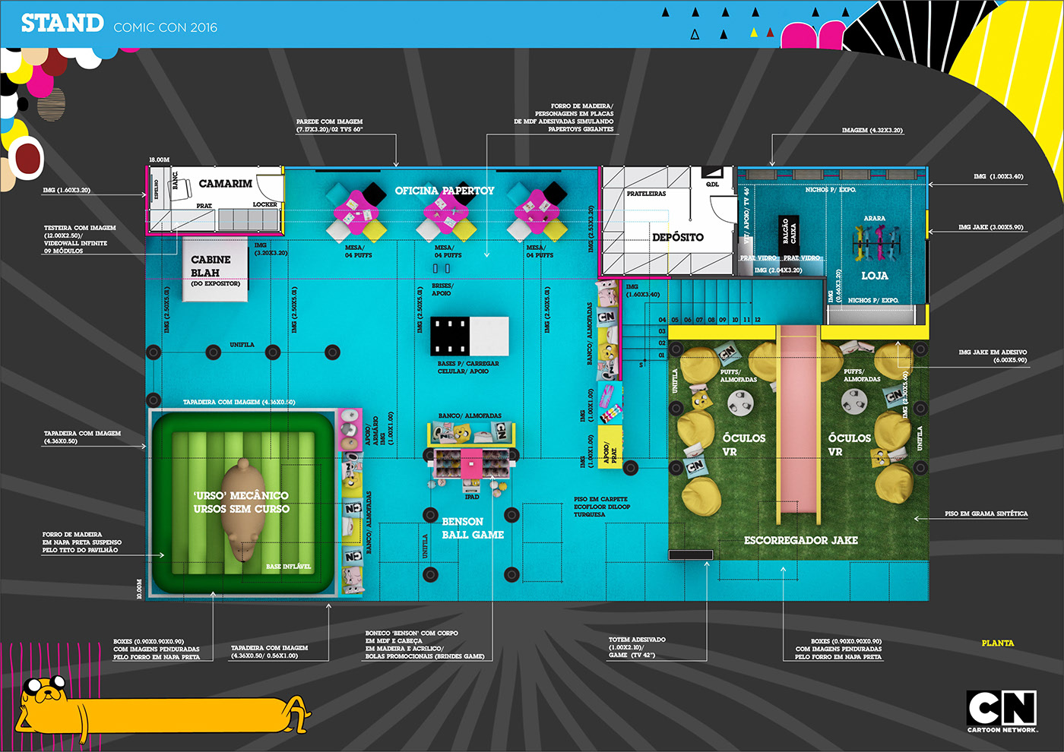This screenshot has width=1064, height=752.
Task: Click the OFICINA PAPERTOY label
Action: pos(445,191)
